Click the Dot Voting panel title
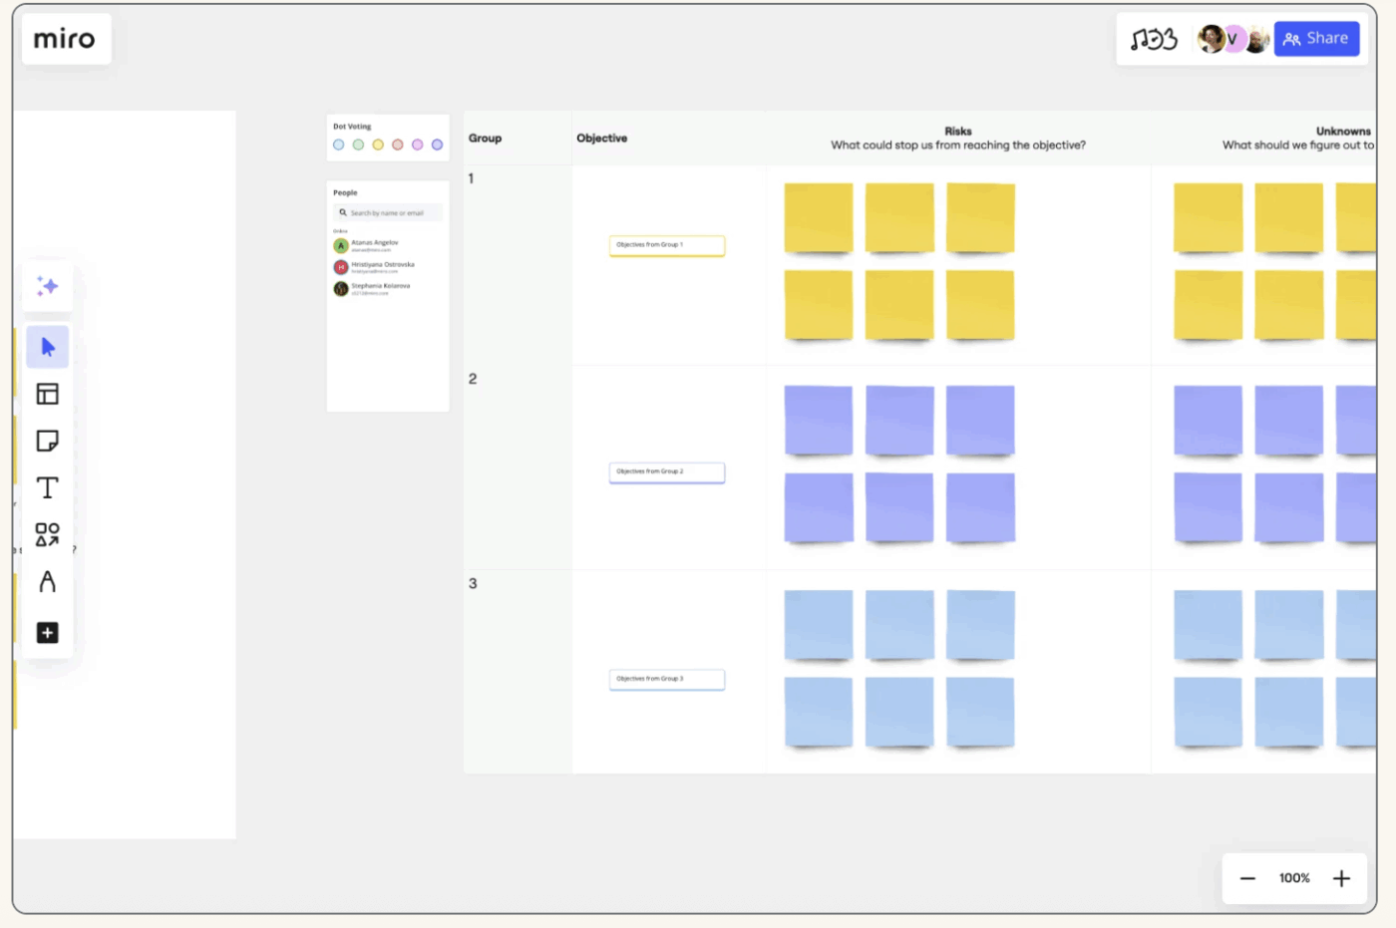The width and height of the screenshot is (1396, 928). coord(352,127)
